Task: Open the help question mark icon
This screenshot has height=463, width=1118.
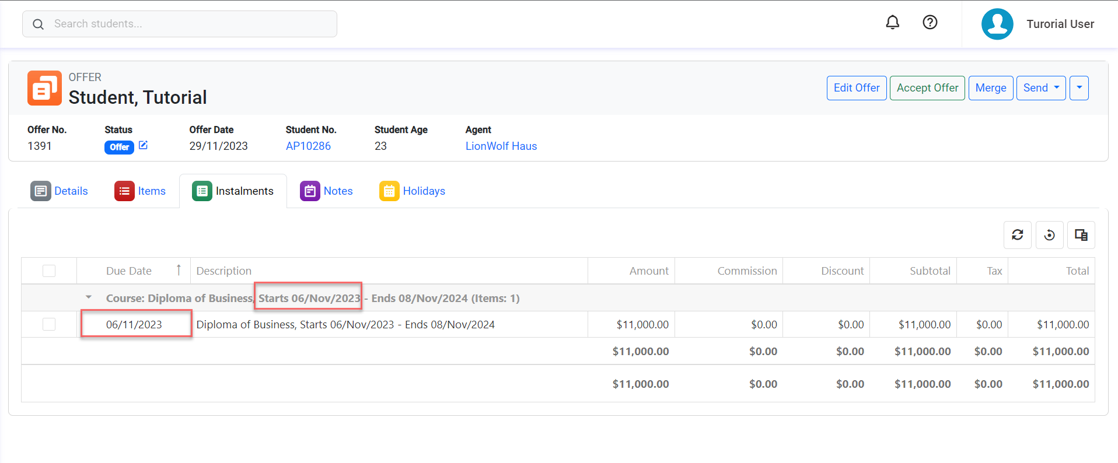Action: pos(930,23)
